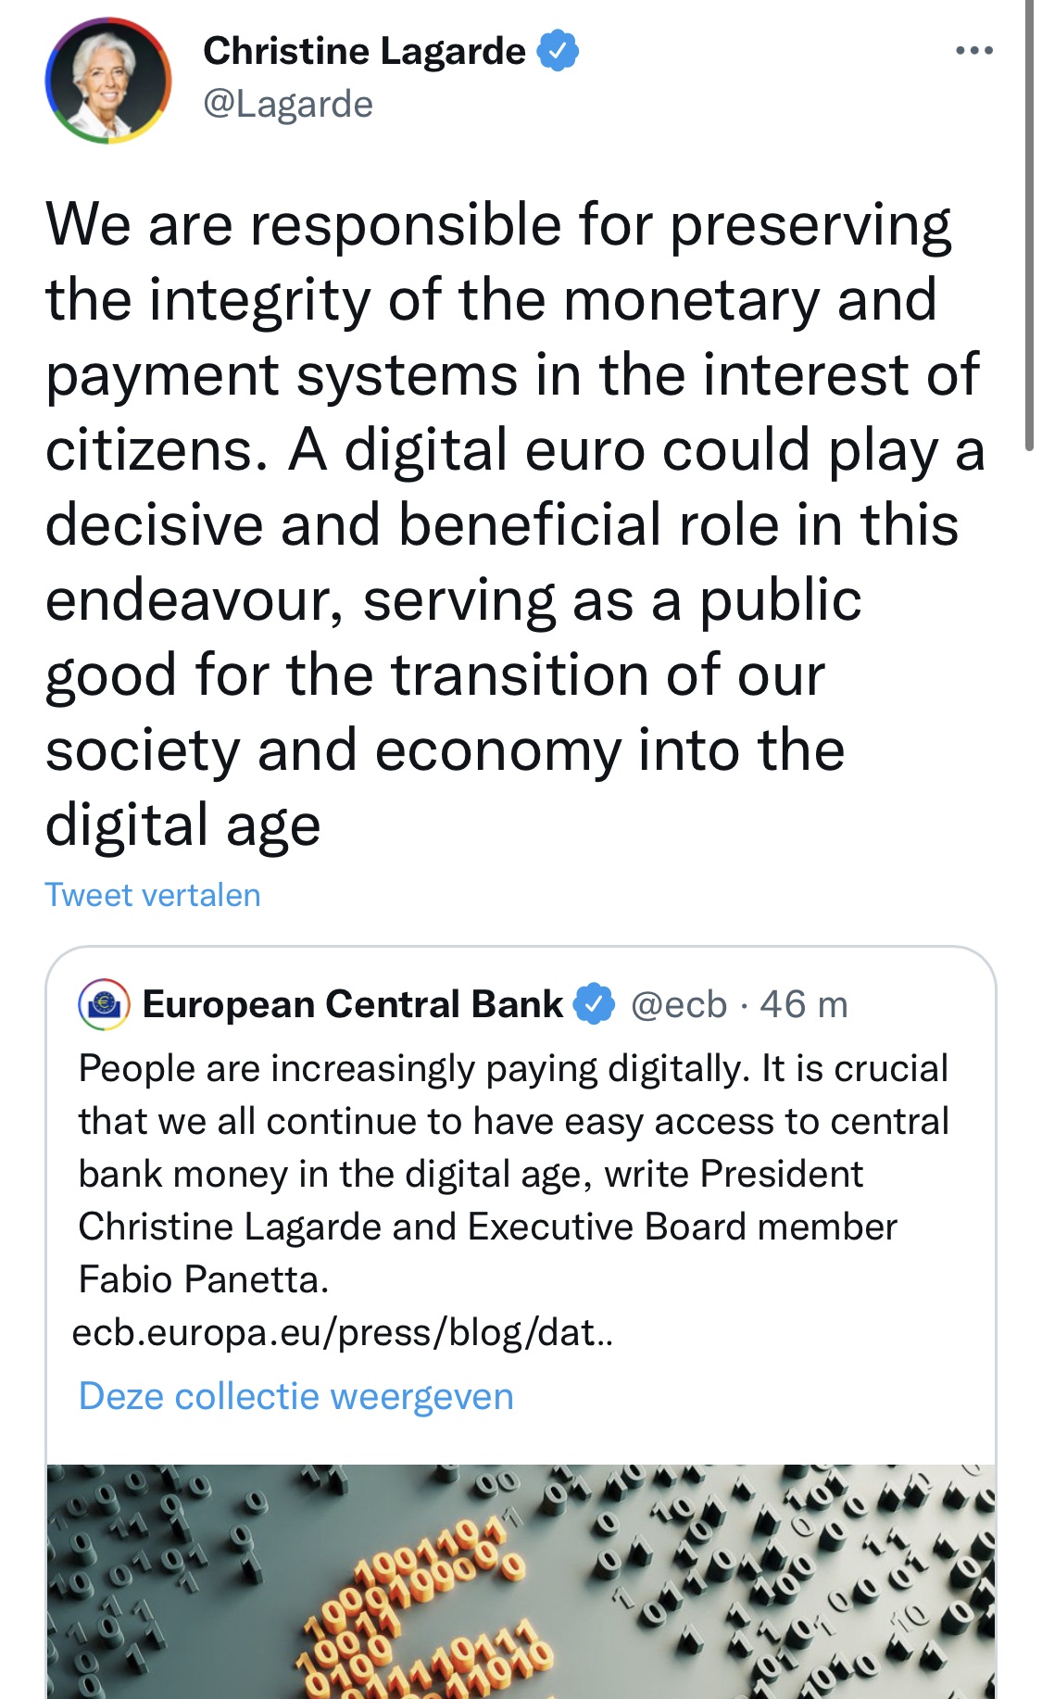The height and width of the screenshot is (1699, 1042).
Task: Click the name Fabio Panetta in quoted tweet
Action: tap(203, 1279)
